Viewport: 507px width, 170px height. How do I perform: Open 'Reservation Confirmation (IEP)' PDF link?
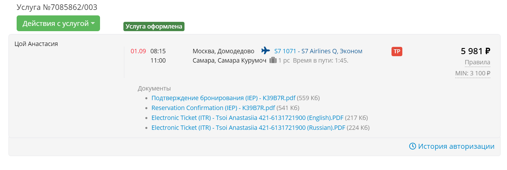click(213, 108)
